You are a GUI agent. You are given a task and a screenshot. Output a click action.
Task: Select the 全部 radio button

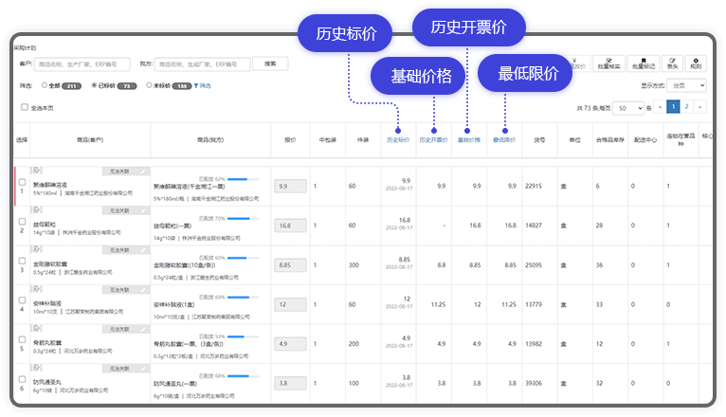[45, 85]
